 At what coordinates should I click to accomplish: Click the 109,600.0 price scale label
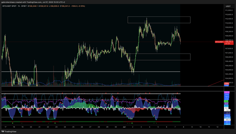[x=229, y=27]
